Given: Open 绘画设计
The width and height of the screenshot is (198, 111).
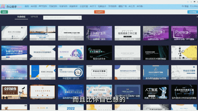Looking at the screenshot, I should [x=102, y=6].
